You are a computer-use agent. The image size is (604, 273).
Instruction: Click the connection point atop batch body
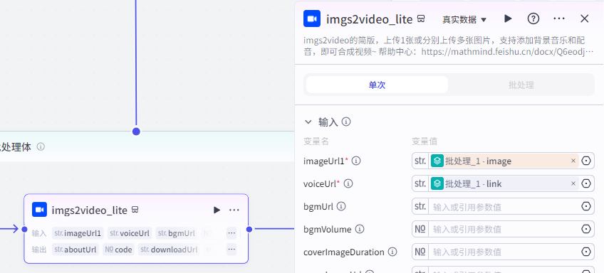136,132
